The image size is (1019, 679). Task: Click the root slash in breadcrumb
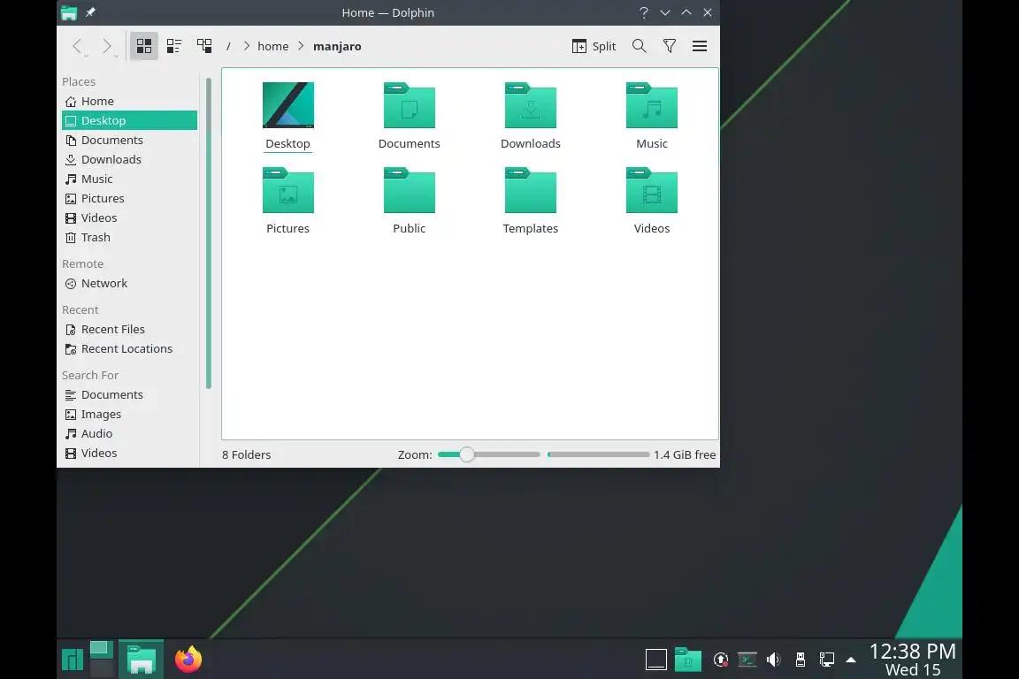tap(228, 46)
